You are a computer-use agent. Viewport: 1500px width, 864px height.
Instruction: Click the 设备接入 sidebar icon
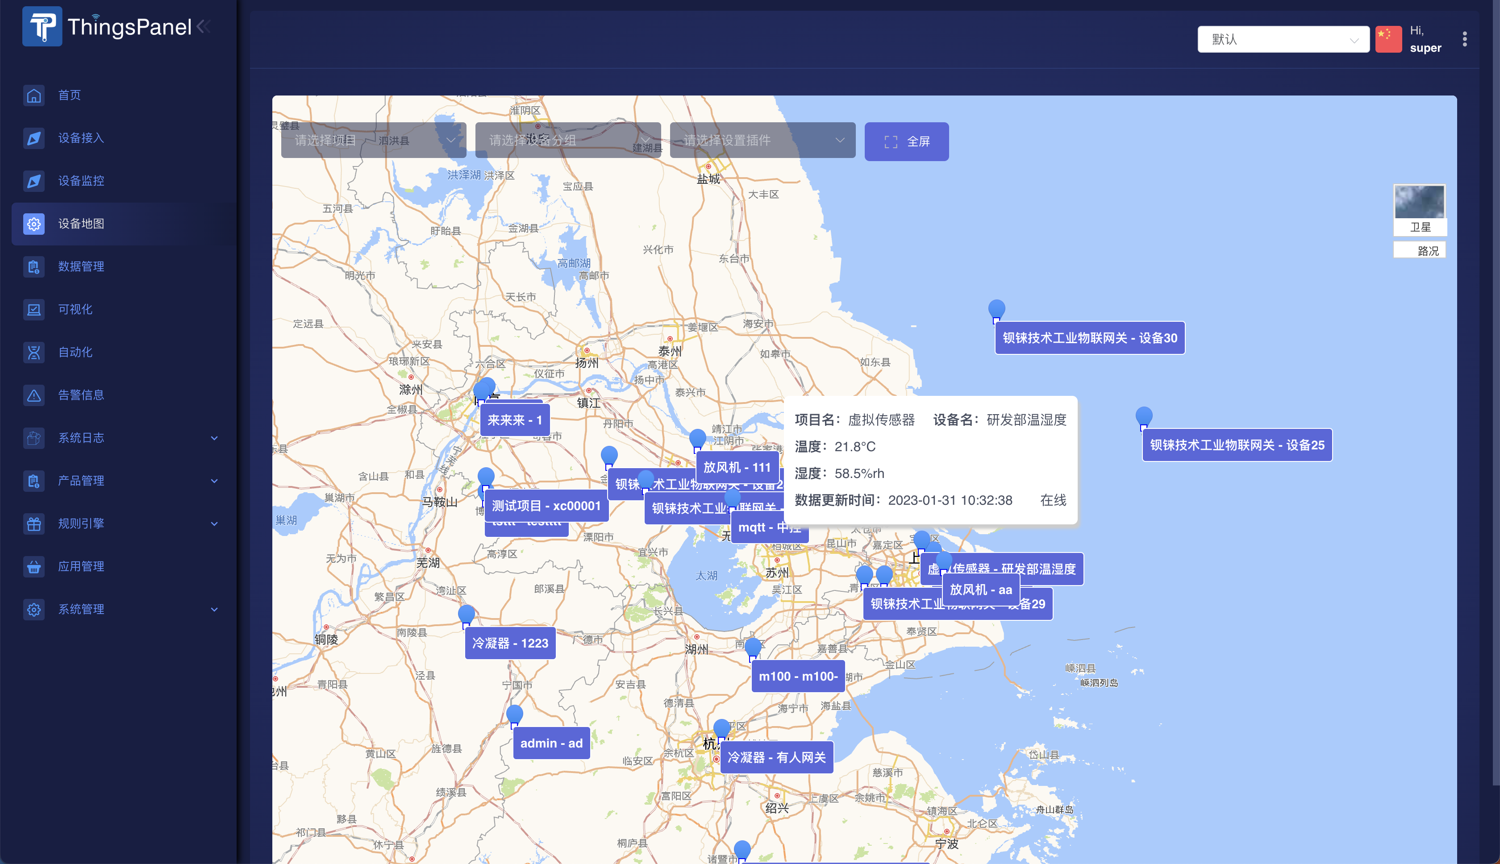pos(34,137)
